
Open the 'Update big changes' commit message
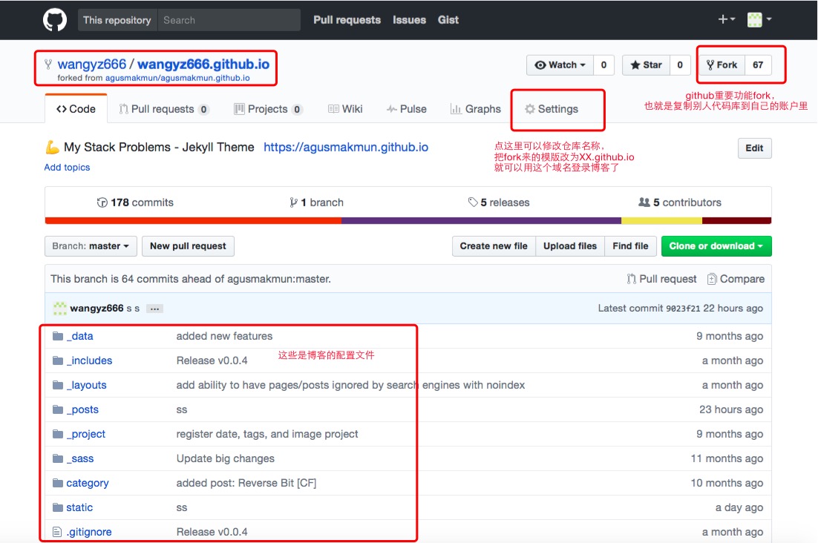(x=226, y=458)
